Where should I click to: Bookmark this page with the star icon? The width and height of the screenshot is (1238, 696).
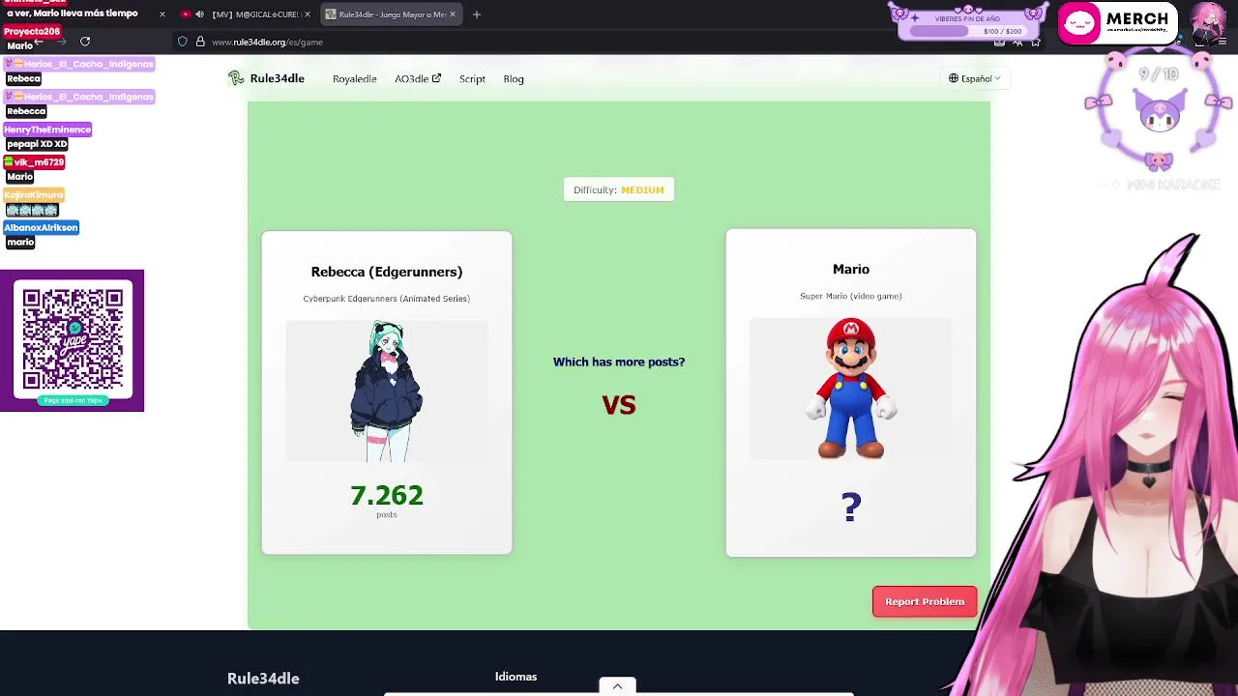click(x=1035, y=42)
